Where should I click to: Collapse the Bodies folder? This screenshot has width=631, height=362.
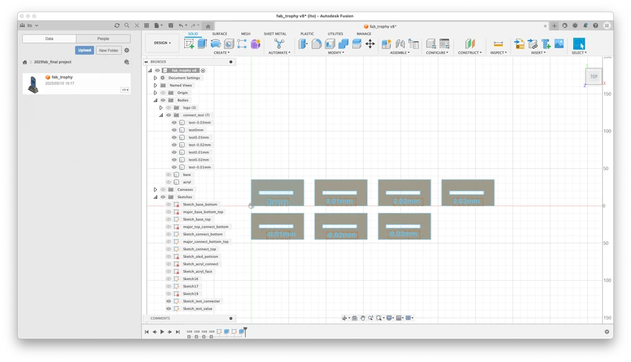coord(155,100)
